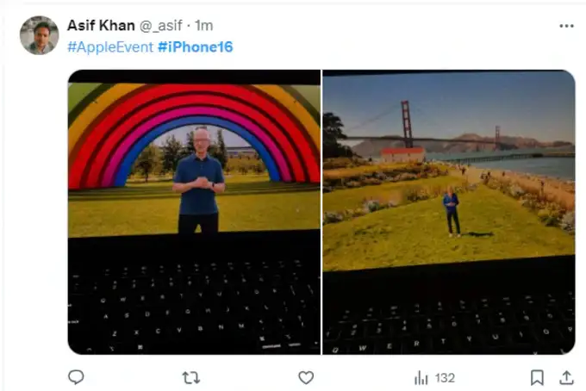Repost the #AppleEvent tweet
Image resolution: width=586 pixels, height=391 pixels.
click(191, 377)
